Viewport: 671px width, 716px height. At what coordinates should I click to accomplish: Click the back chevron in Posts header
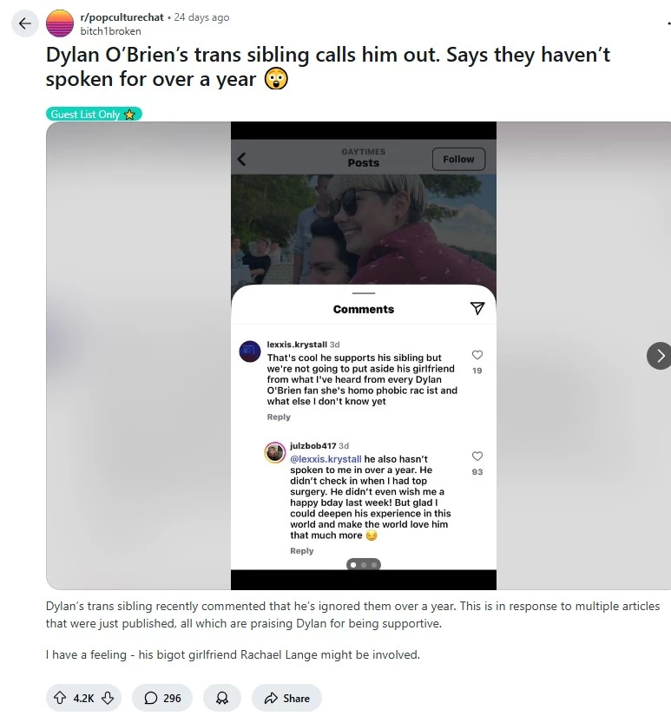coord(241,159)
